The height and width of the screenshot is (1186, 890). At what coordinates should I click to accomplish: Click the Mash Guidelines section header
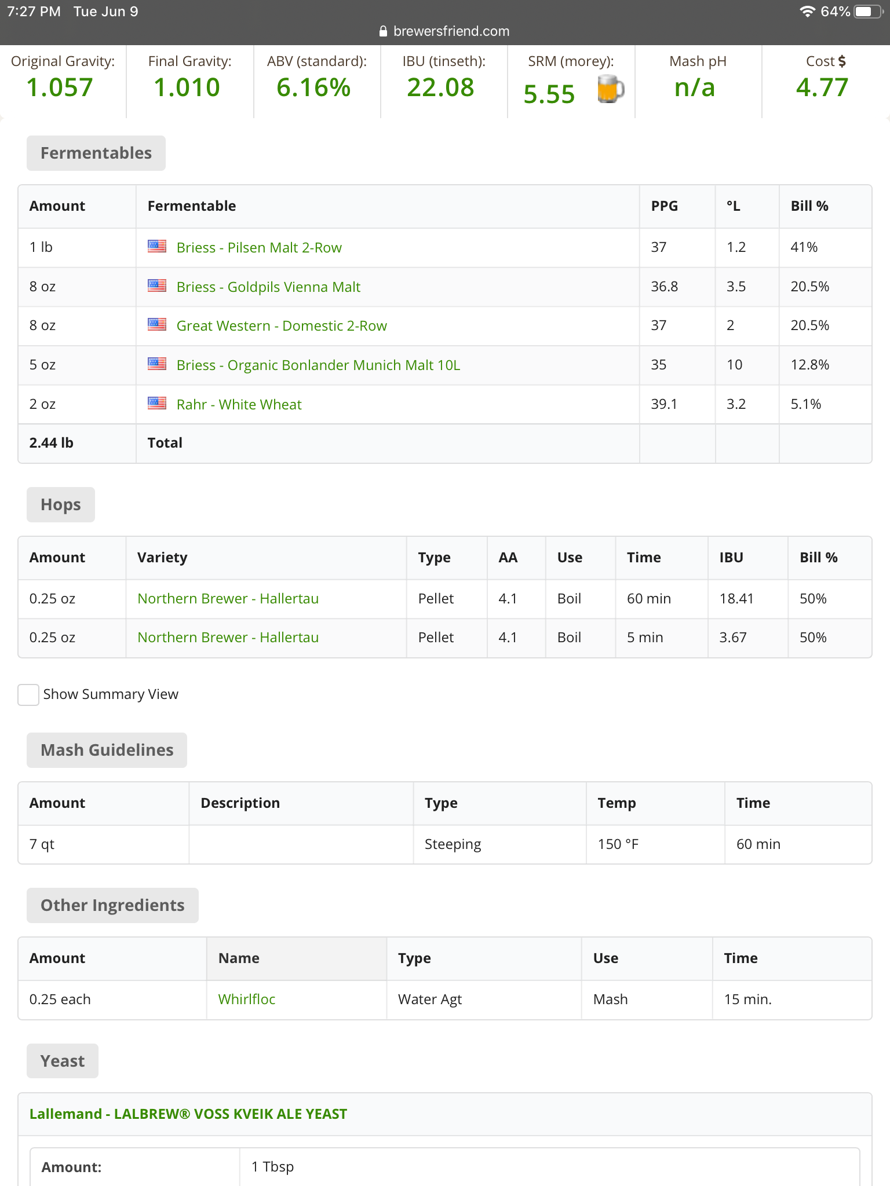tap(107, 750)
